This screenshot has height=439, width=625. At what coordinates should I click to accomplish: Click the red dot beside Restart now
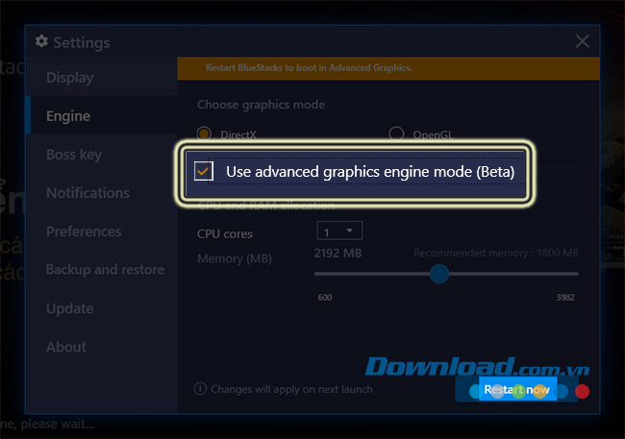tap(582, 391)
